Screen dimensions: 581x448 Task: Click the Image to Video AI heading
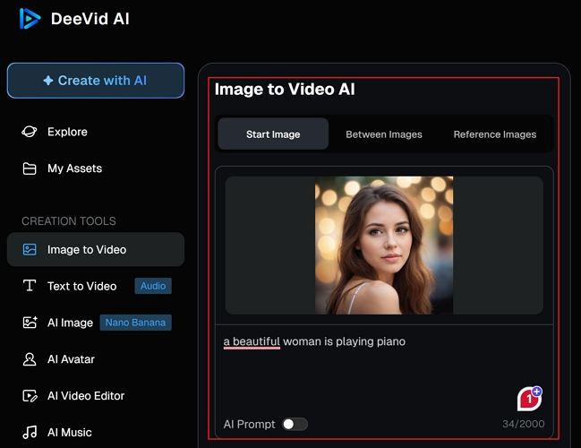[285, 89]
